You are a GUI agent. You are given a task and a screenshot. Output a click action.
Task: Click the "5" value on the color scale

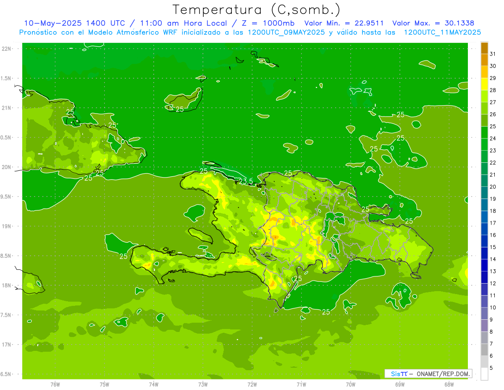click(491, 368)
